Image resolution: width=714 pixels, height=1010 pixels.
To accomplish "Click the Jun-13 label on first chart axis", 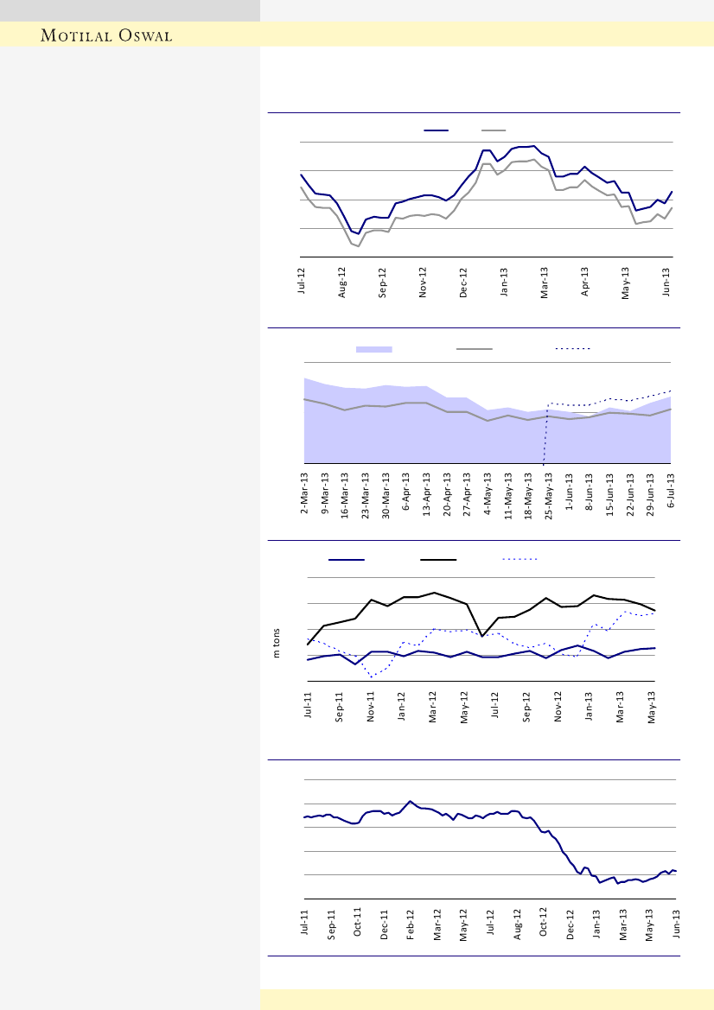I will 666,283.
